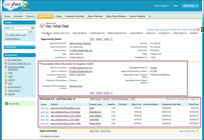Click the help bubble next to Customer PO Attention
This screenshot has height=140, width=204.
pyautogui.click(x=68, y=80)
